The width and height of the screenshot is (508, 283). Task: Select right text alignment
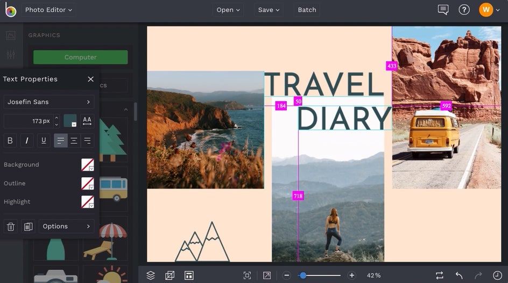(88, 140)
